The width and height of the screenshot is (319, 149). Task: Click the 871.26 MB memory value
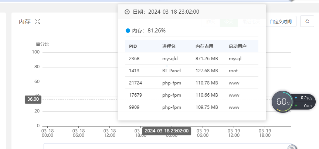(x=207, y=59)
